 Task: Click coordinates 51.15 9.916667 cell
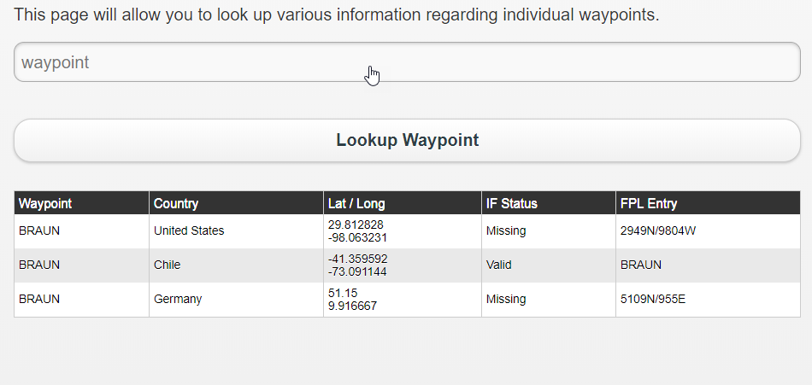tap(352, 300)
